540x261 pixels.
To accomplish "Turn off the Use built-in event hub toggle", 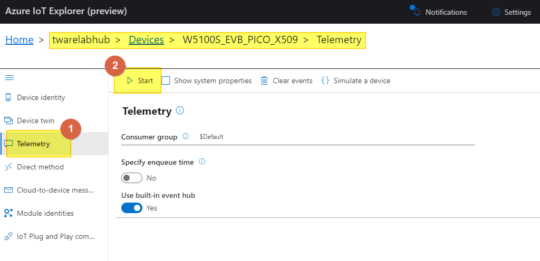I will tap(132, 208).
